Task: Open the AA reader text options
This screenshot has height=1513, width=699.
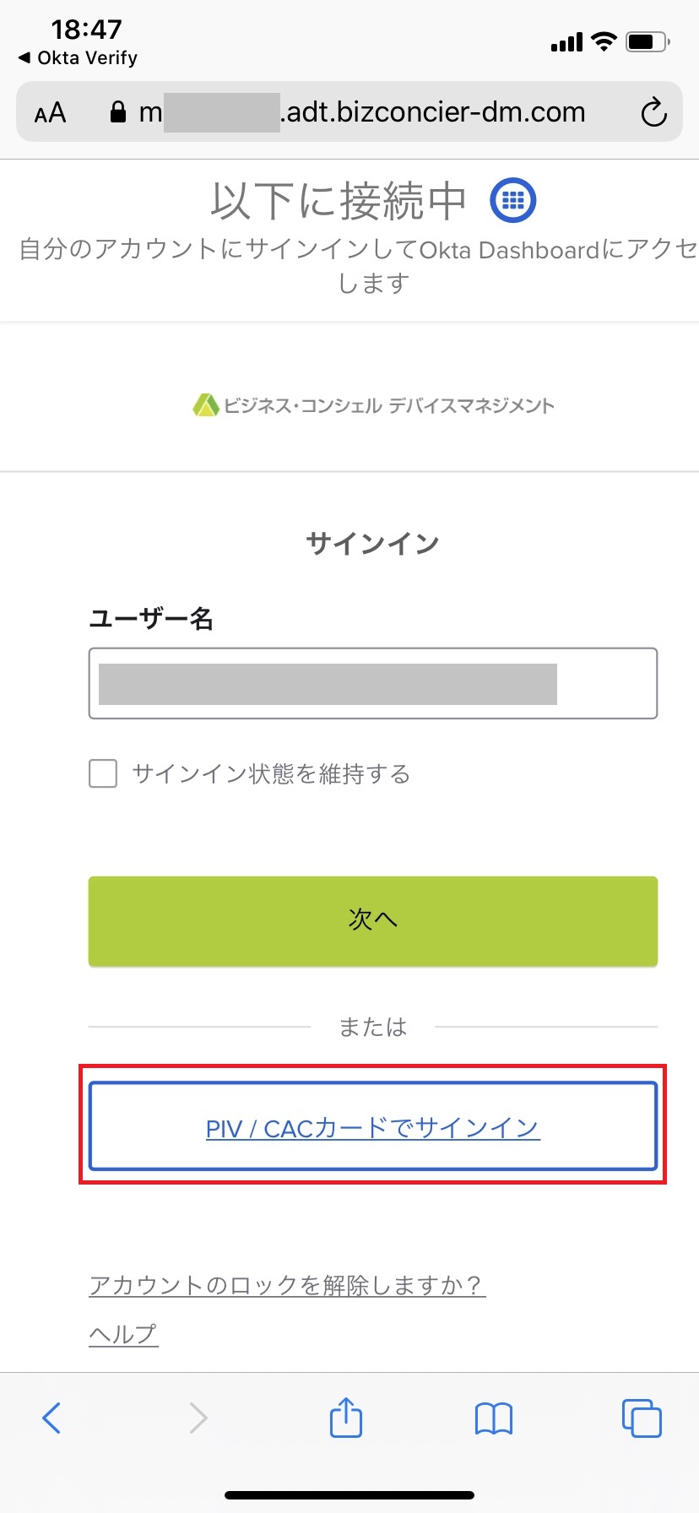Action: [51, 112]
